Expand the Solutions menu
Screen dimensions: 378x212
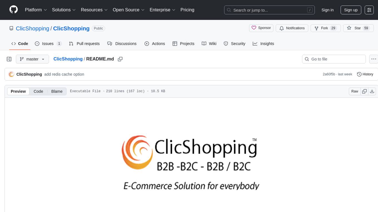click(64, 10)
